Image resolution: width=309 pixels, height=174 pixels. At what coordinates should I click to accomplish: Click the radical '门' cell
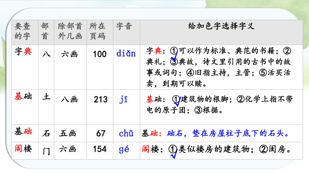coord(46,151)
